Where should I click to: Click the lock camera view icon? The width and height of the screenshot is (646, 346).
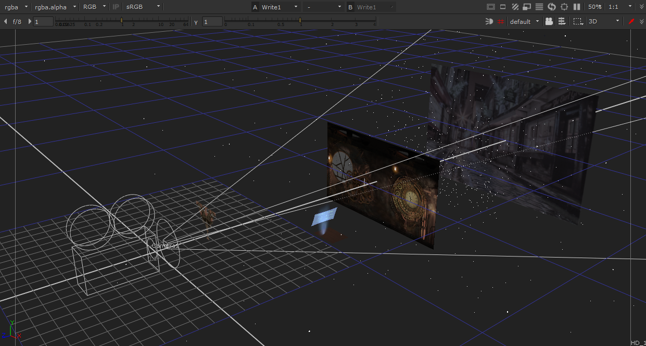pos(549,22)
